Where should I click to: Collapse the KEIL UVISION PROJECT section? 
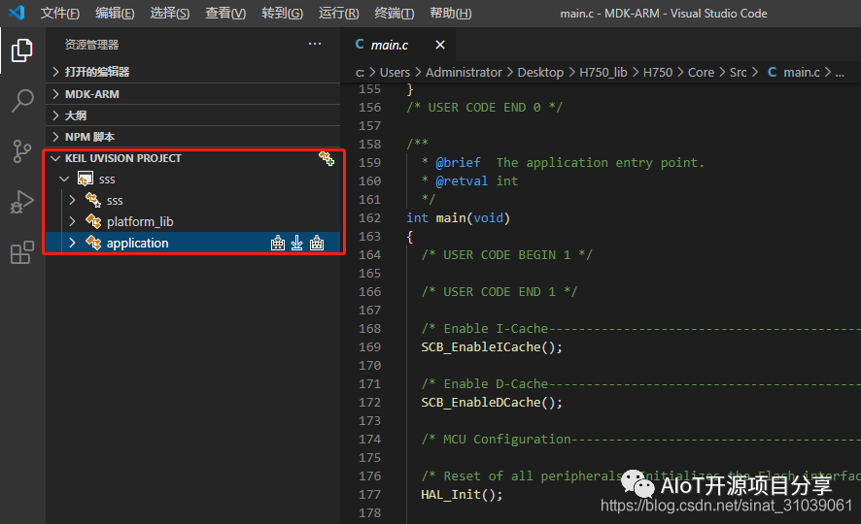[55, 158]
